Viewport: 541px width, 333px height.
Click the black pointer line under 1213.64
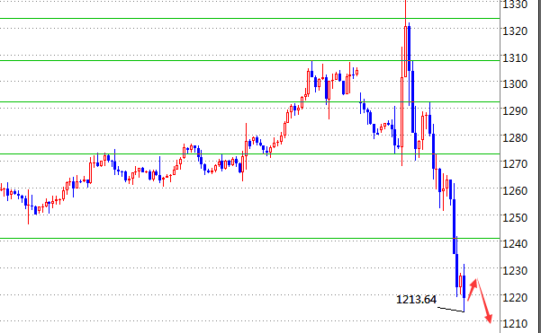(x=451, y=310)
